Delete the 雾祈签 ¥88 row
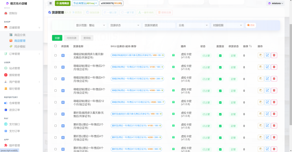Viewport: 292px width, 152px height. click(x=274, y=114)
